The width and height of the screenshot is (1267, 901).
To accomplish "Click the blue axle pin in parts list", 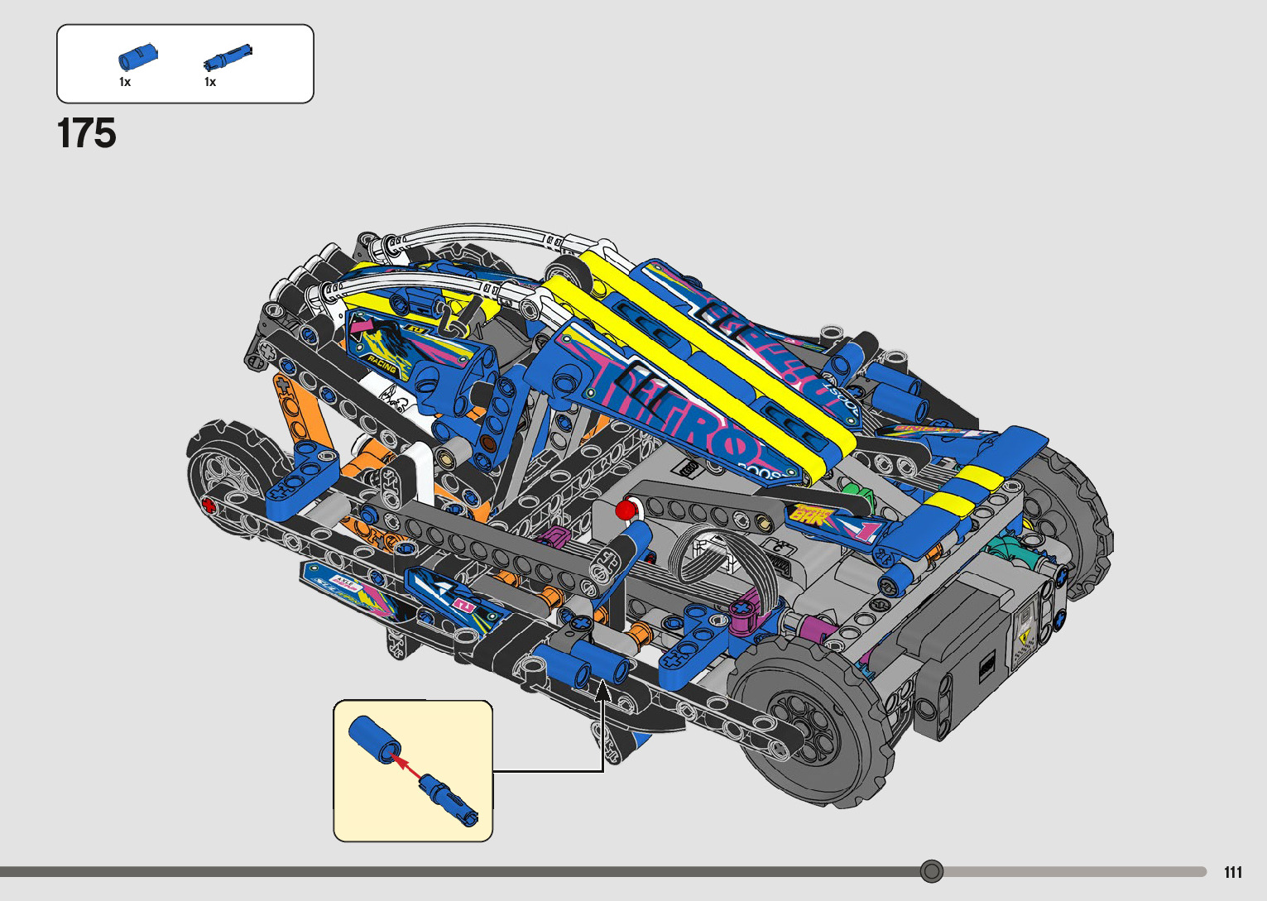I will click(x=228, y=58).
